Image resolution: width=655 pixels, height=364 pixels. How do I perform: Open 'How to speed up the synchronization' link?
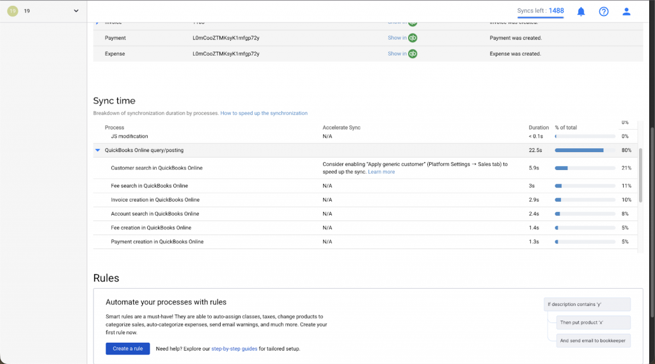[264, 113]
